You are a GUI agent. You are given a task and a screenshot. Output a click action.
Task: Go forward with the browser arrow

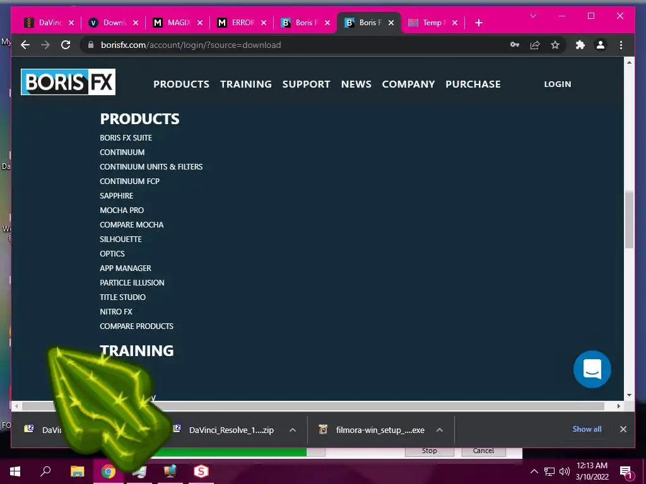pyautogui.click(x=45, y=45)
